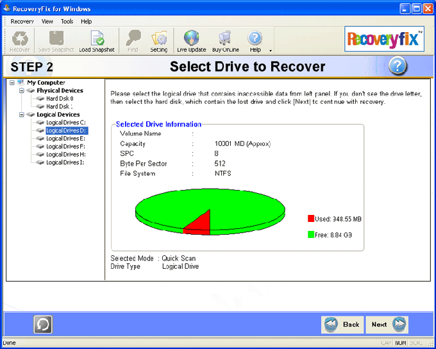Click the RecoveryFix title bar app icon
Viewport: 436px width, 349px height.
[6, 8]
